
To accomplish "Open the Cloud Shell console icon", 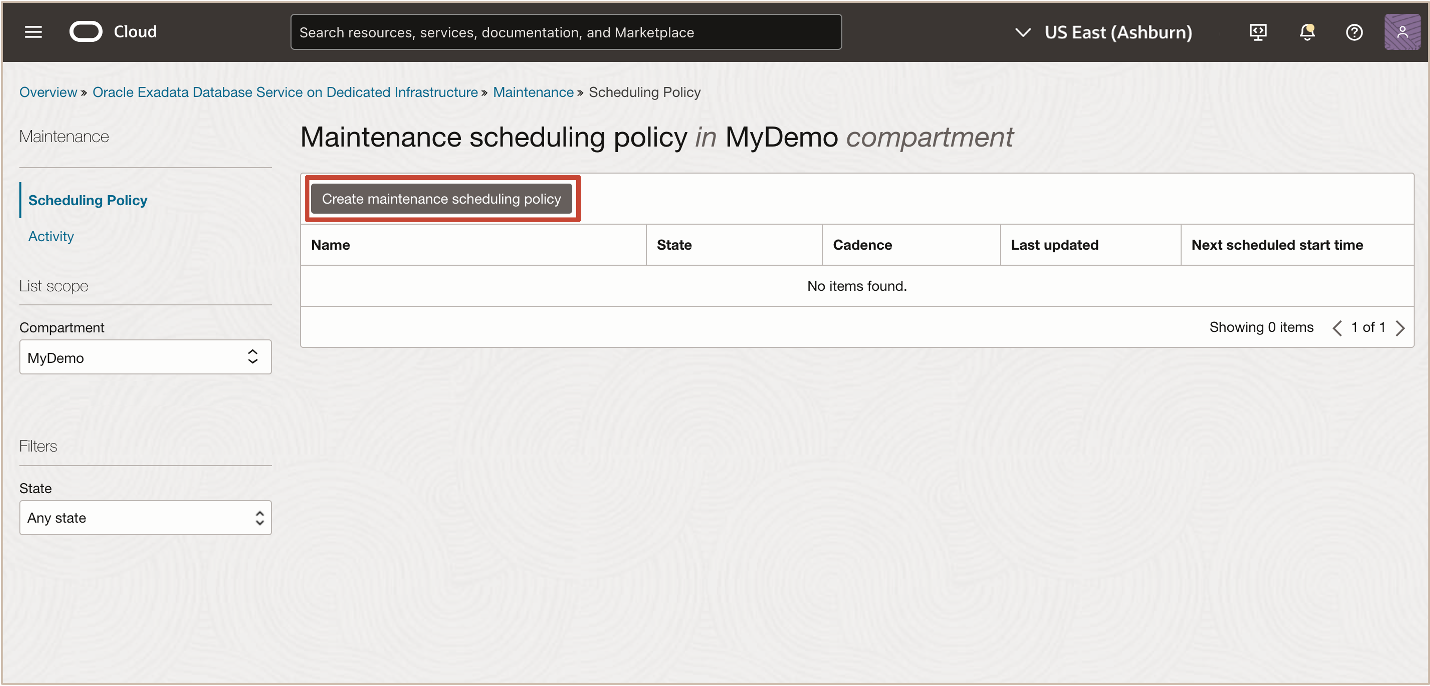I will tap(1258, 32).
